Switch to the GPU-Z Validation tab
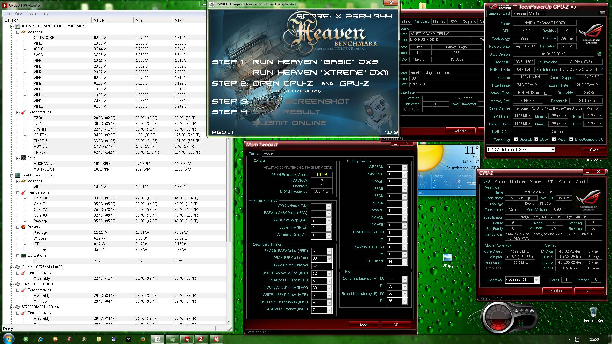Viewport: 612px width, 344px height. 537,14
